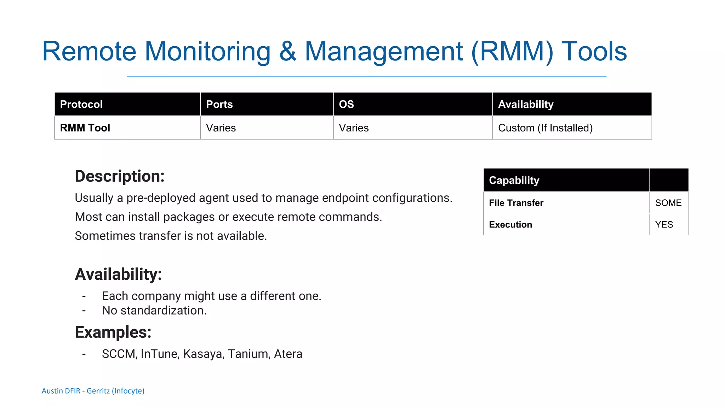Click the 'Varies' cell under OS

pos(413,128)
